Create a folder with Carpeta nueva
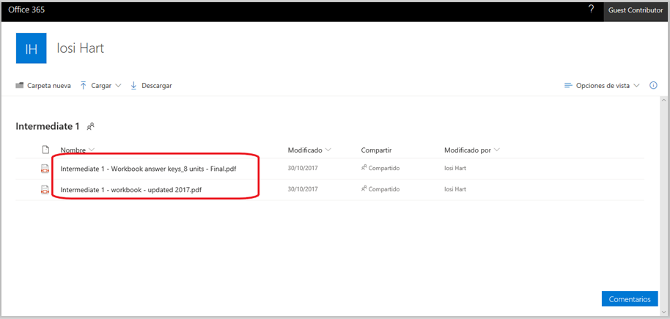 pyautogui.click(x=43, y=86)
